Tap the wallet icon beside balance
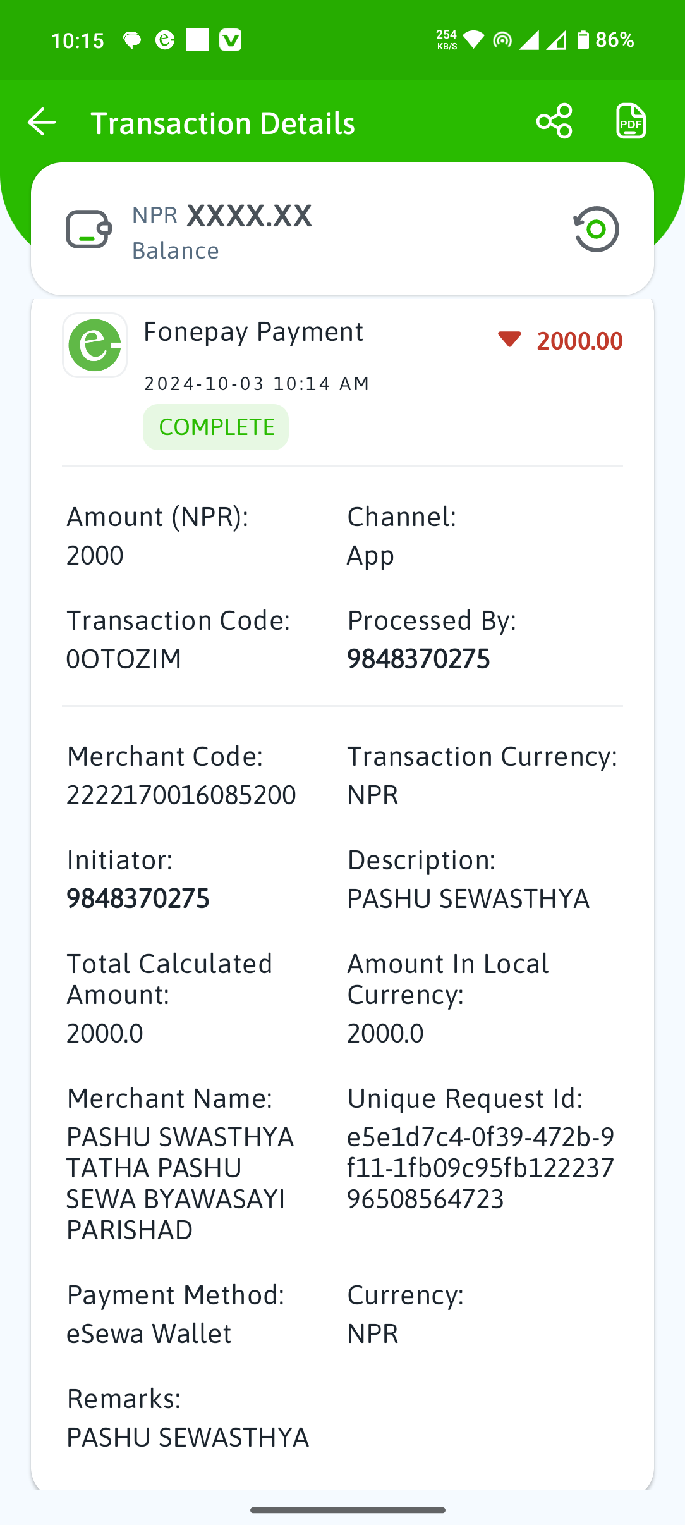Screen dimensions: 685x1525 click(x=88, y=229)
